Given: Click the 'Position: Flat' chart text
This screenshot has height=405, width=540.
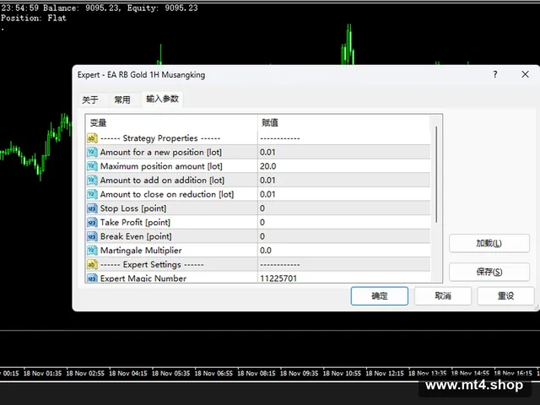Looking at the screenshot, I should [34, 18].
